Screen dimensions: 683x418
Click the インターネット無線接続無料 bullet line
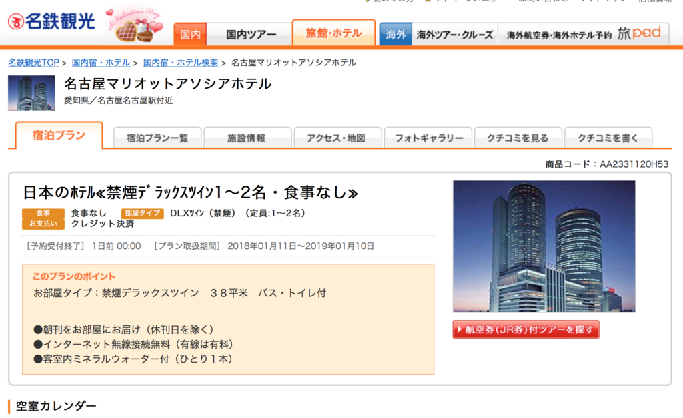133,345
